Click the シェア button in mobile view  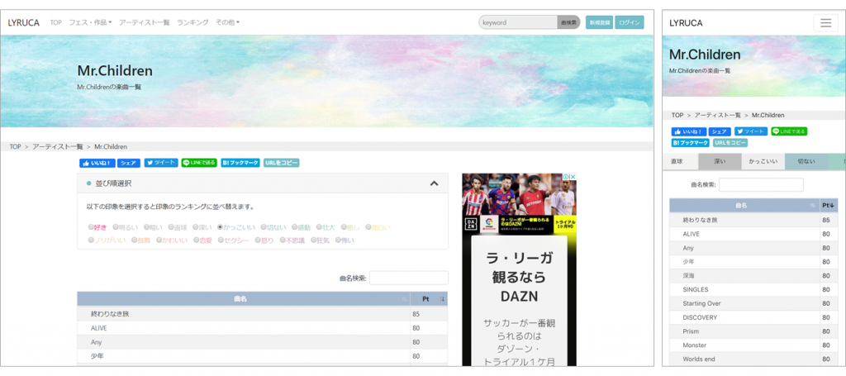pyautogui.click(x=720, y=131)
